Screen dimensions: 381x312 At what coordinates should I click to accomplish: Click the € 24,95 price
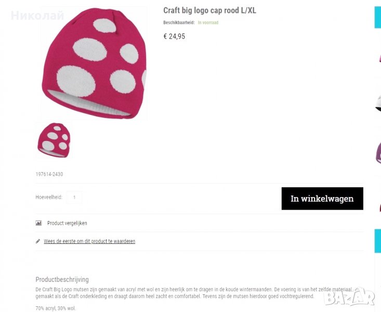174,36
